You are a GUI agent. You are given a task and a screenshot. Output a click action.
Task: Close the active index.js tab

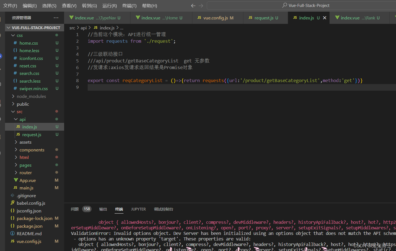pyautogui.click(x=324, y=18)
